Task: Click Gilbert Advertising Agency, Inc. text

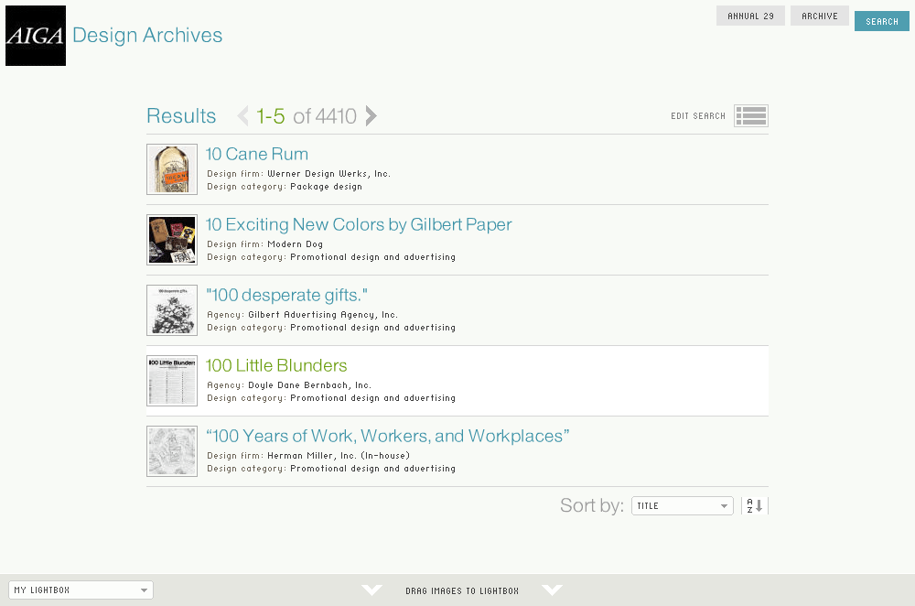Action: coord(323,315)
